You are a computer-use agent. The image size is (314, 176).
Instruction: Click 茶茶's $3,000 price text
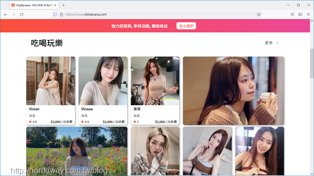pos(166,122)
